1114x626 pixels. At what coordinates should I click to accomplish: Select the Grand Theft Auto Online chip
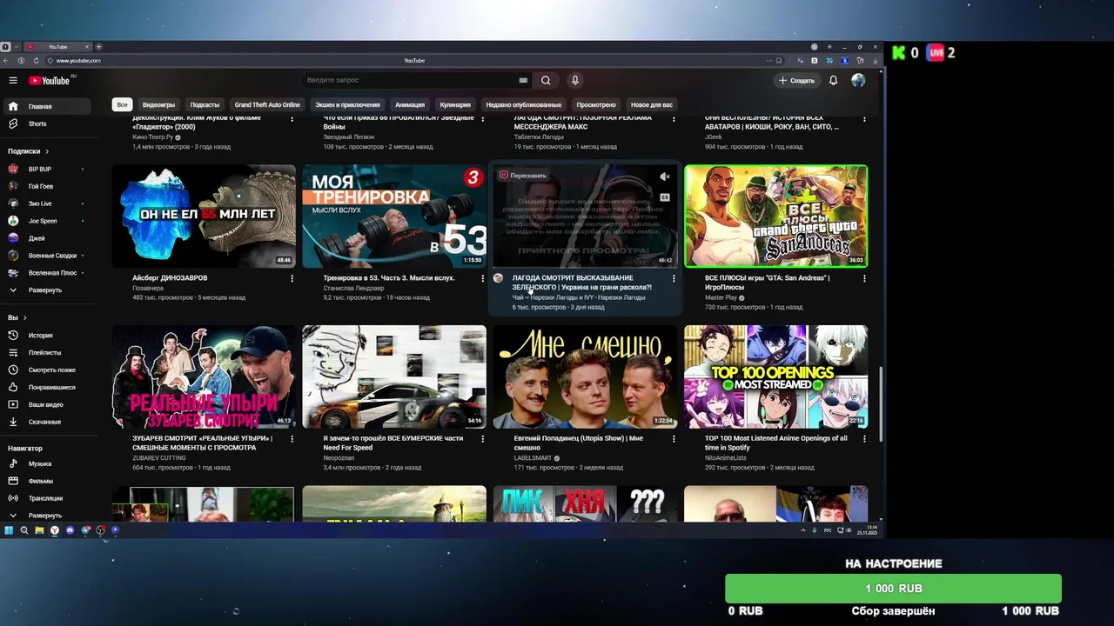click(x=267, y=104)
